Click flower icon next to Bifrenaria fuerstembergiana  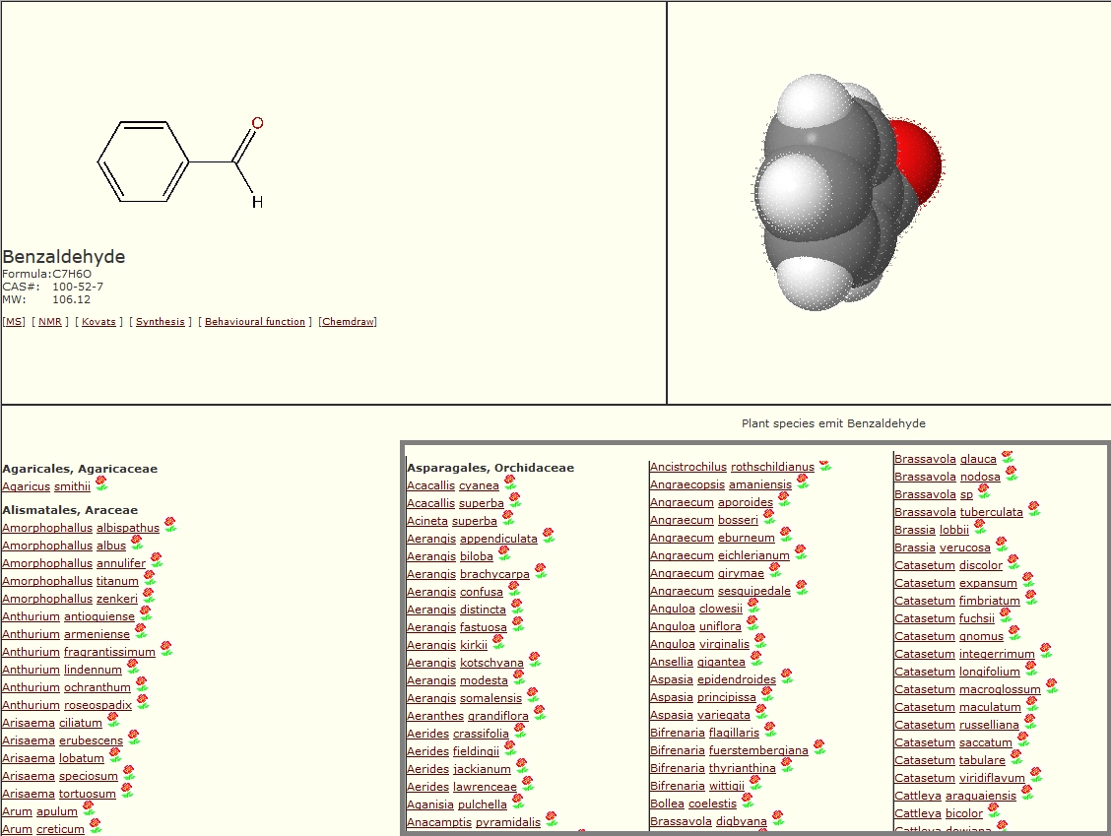pos(819,746)
